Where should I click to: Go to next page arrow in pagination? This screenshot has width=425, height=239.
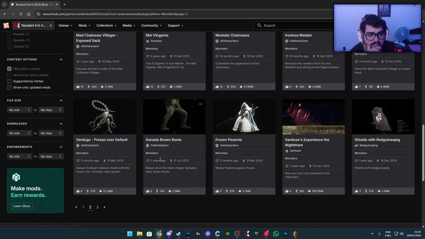point(104,207)
